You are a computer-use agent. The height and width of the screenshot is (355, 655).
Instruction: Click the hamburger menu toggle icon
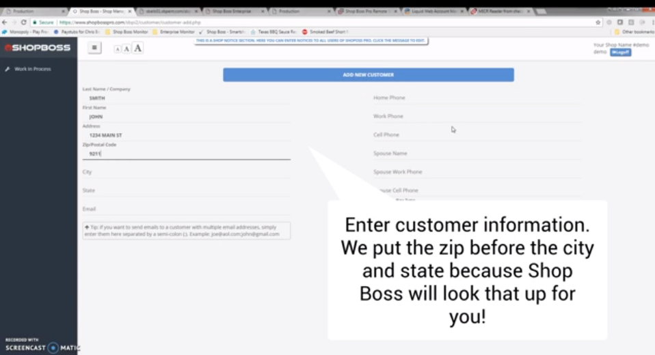coord(95,48)
